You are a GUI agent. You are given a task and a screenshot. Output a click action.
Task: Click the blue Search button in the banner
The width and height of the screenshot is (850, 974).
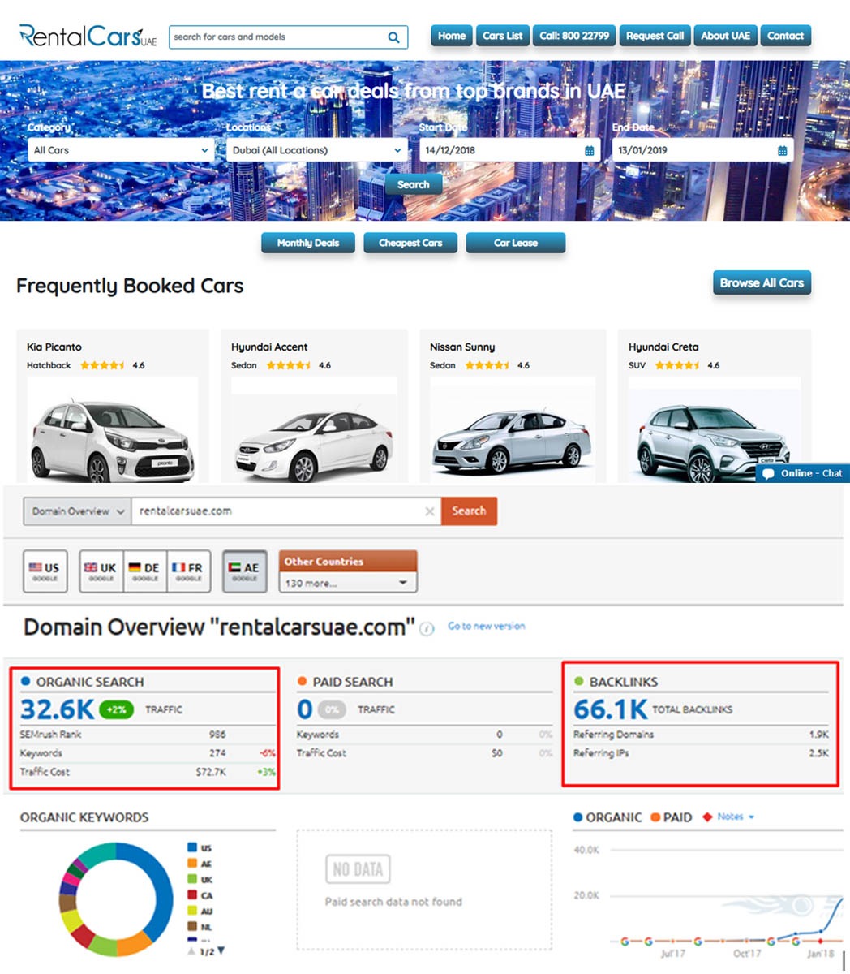(414, 185)
